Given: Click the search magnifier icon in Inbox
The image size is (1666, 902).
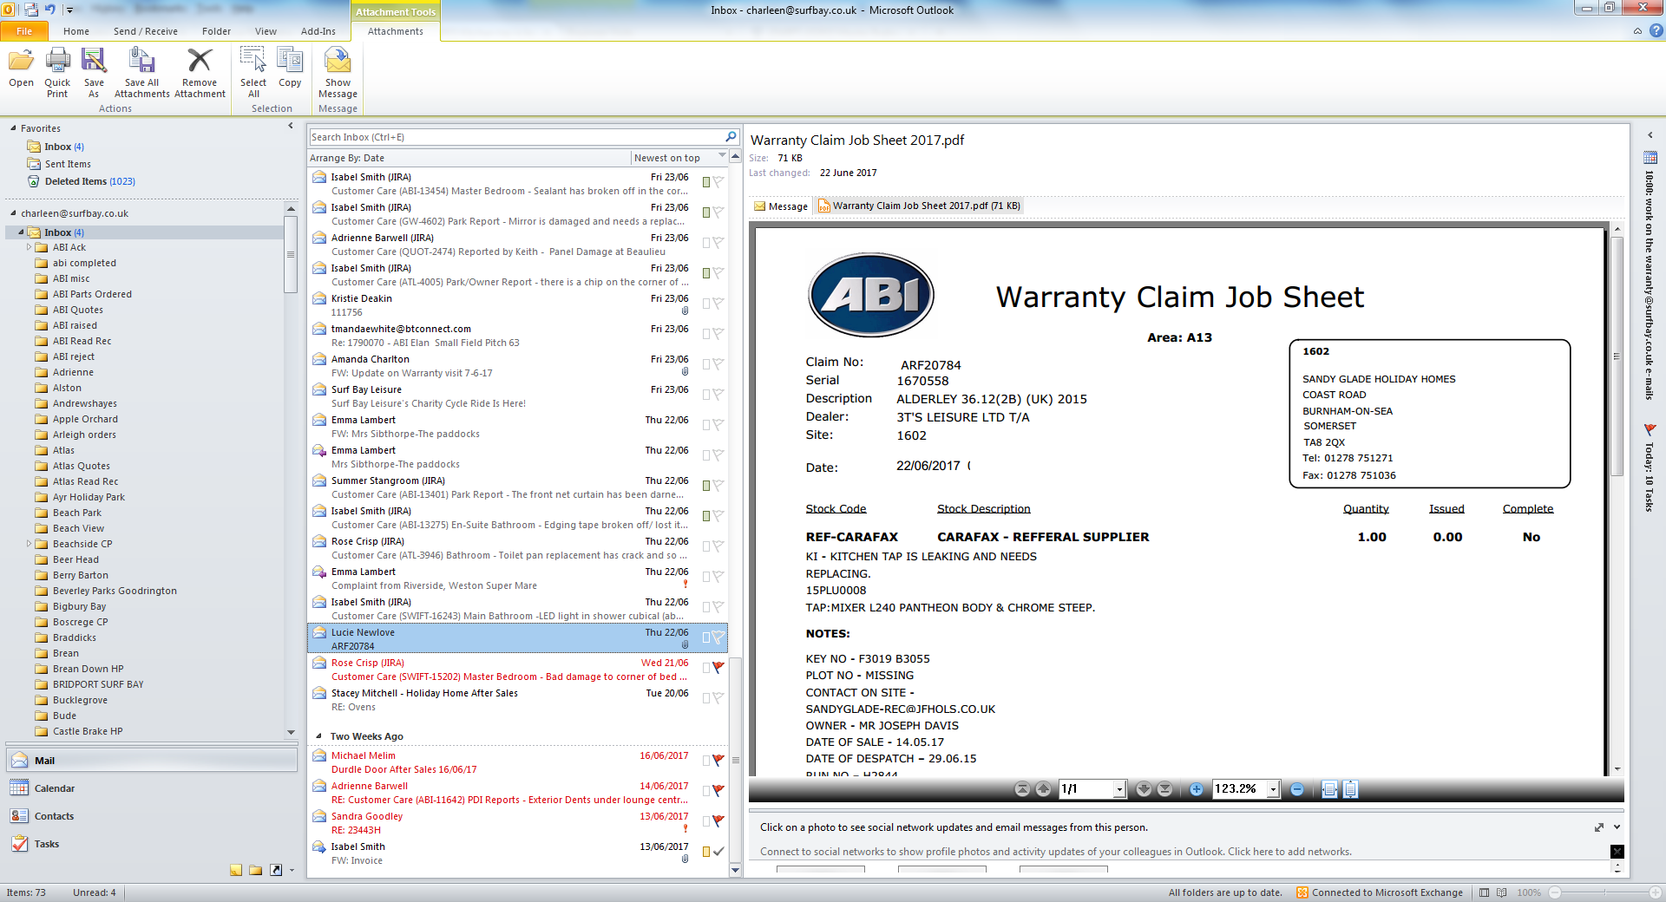Looking at the screenshot, I should (x=731, y=137).
